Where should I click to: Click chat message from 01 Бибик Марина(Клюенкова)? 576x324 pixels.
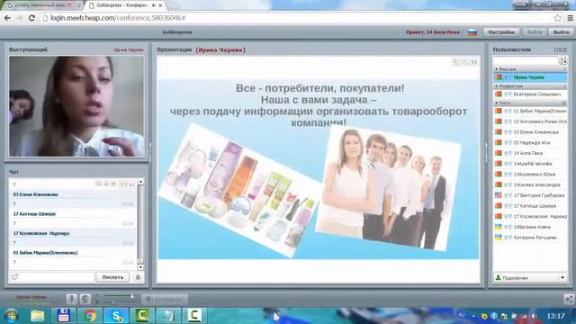[x=73, y=257]
